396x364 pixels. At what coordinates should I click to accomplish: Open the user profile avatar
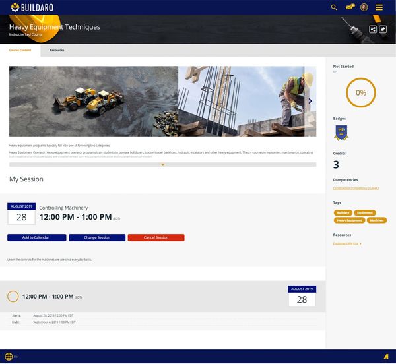point(364,7)
